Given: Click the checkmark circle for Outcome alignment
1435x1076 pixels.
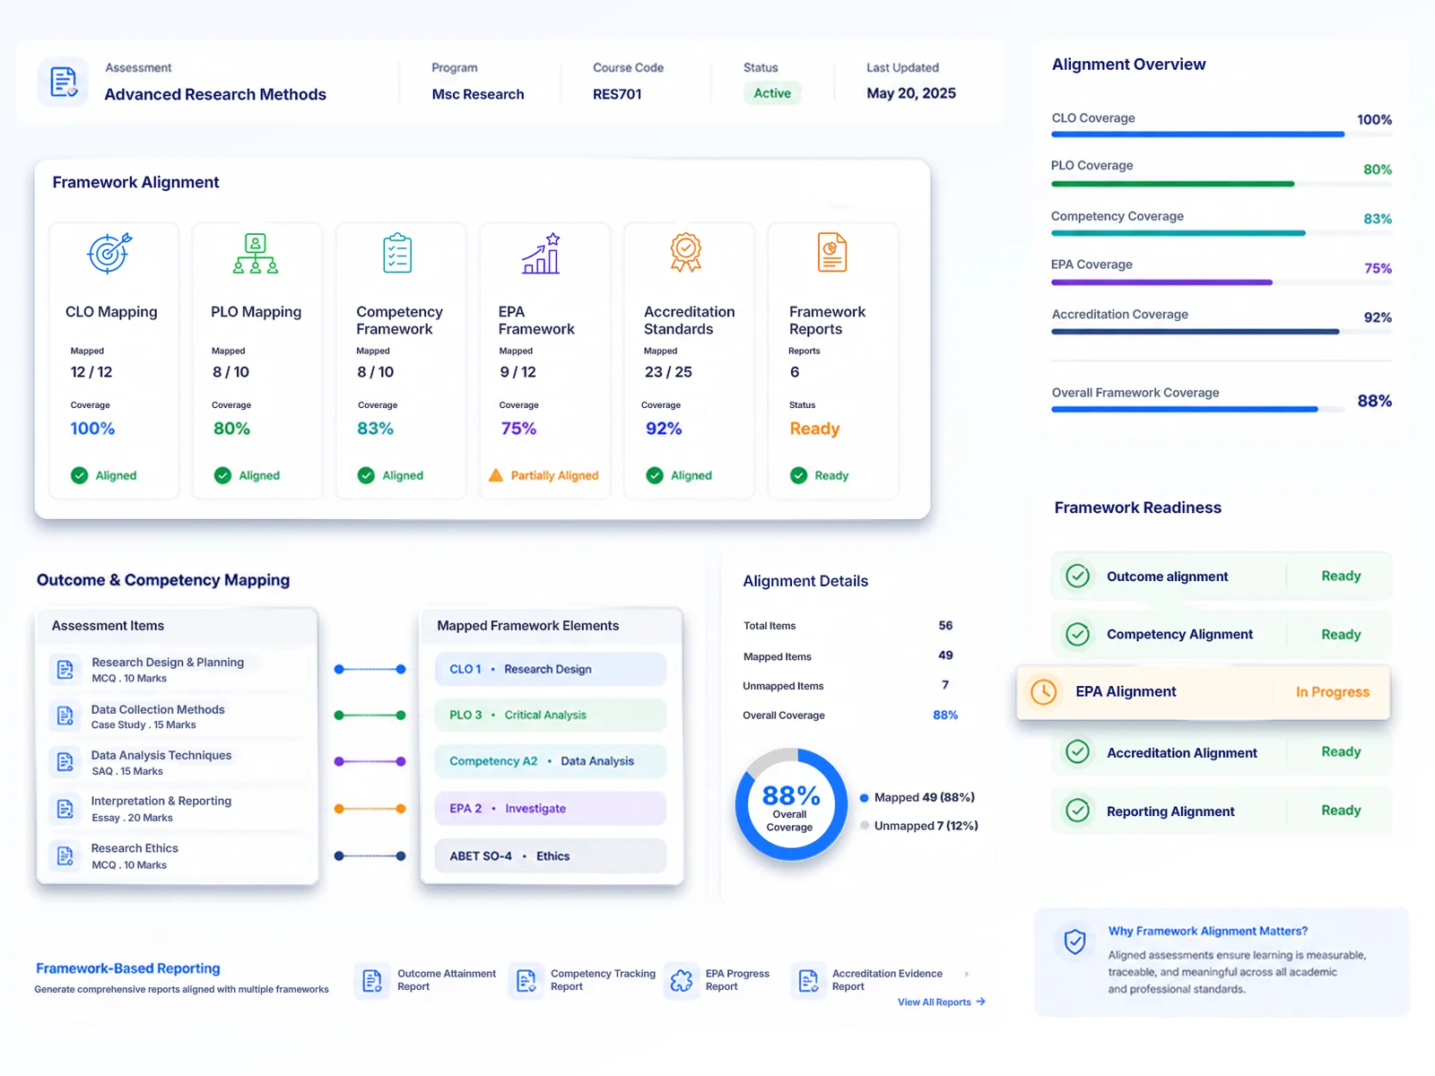Looking at the screenshot, I should [x=1078, y=576].
